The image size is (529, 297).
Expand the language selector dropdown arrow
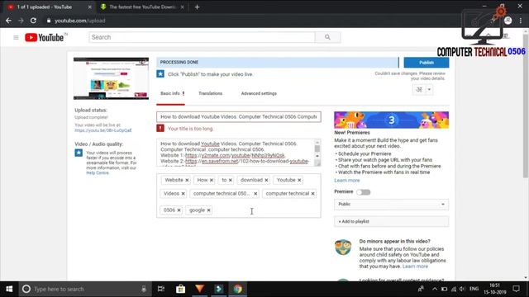coord(429,90)
